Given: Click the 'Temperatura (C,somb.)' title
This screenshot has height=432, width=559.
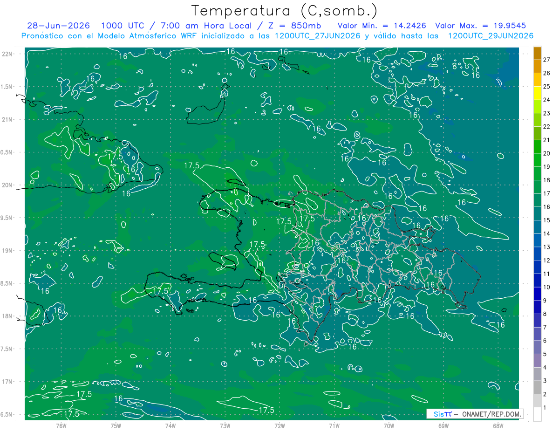Looking at the screenshot, I should [x=285, y=11].
